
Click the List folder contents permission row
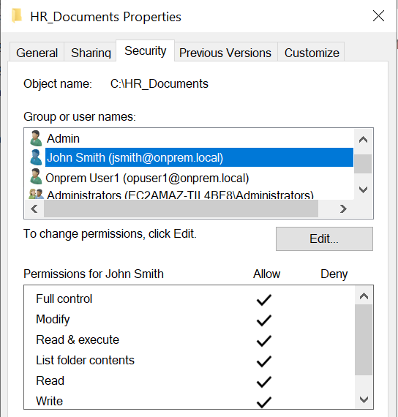coord(189,360)
